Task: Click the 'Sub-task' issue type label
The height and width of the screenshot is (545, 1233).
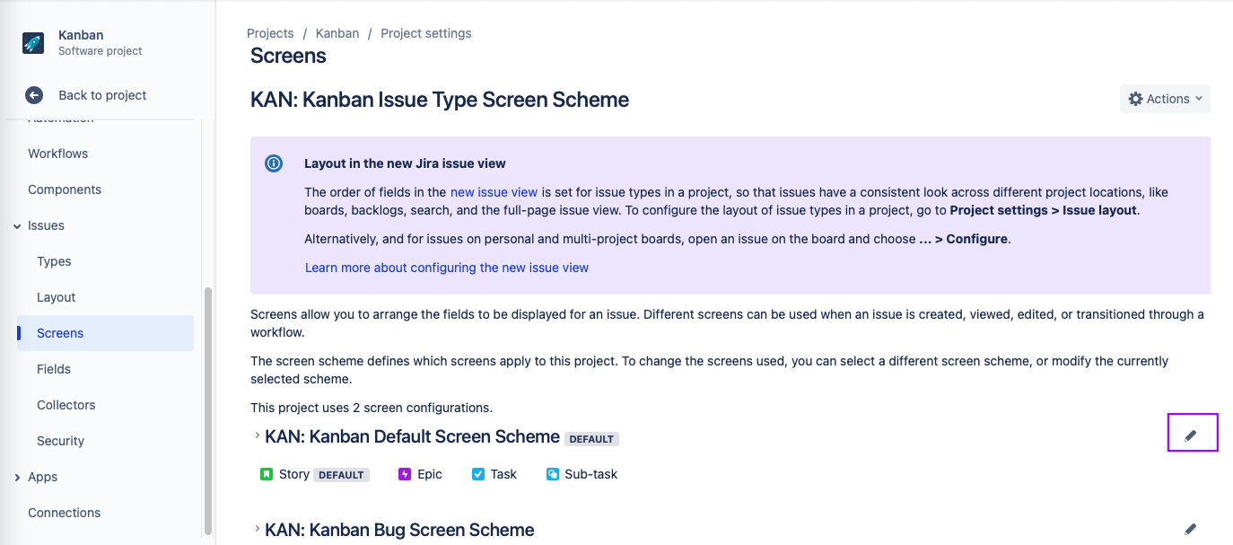Action: click(591, 474)
